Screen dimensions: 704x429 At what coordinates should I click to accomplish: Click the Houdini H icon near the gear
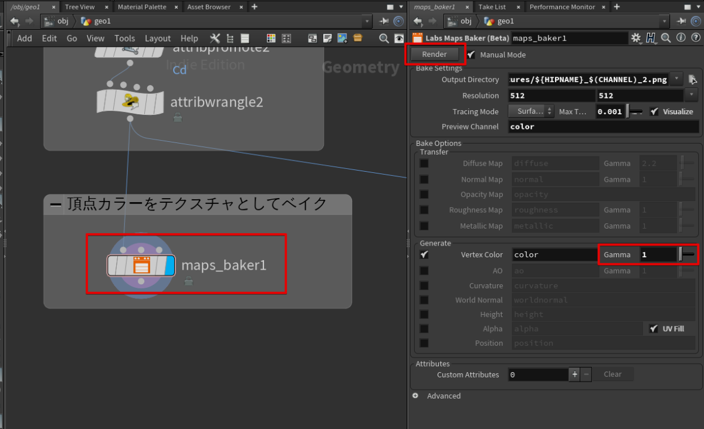click(x=651, y=37)
